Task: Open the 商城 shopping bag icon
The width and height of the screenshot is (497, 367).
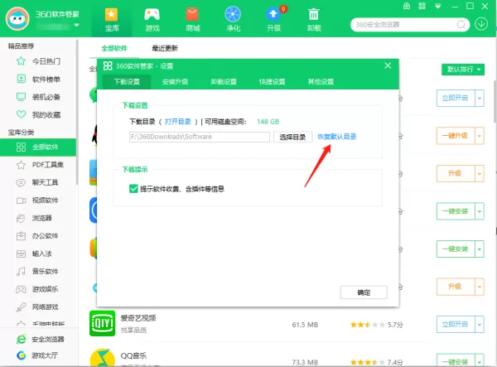Action: coord(192,20)
